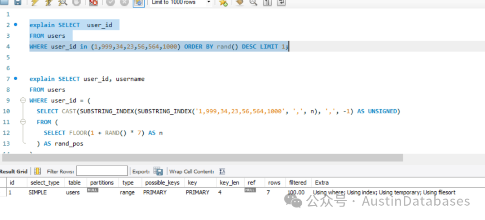The image size is (485, 220).
Task: Click the 'table' column header
Action: 75,183
